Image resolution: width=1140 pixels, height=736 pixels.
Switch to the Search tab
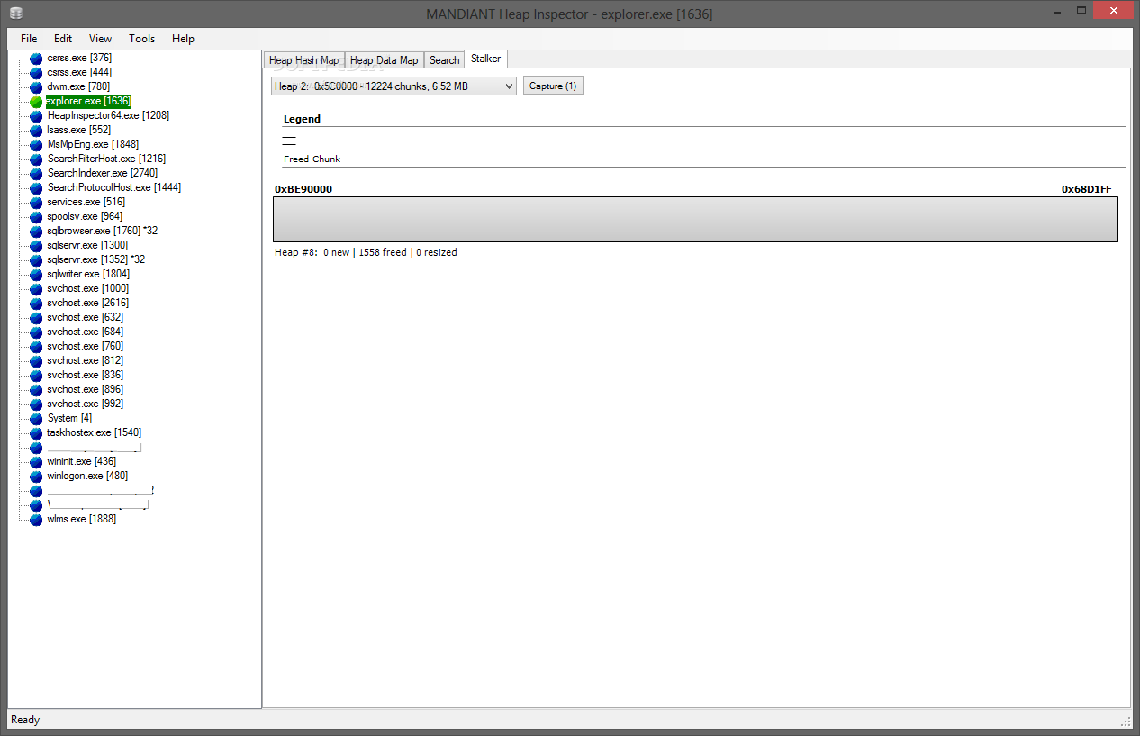(x=444, y=60)
